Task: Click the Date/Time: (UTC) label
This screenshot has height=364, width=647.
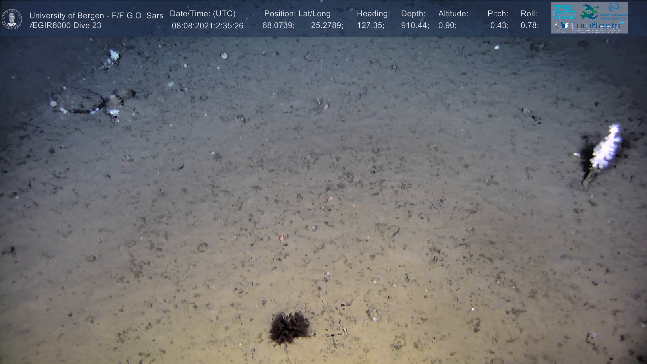Action: point(203,14)
